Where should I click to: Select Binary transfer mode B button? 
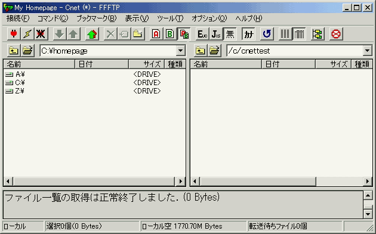pos(169,34)
